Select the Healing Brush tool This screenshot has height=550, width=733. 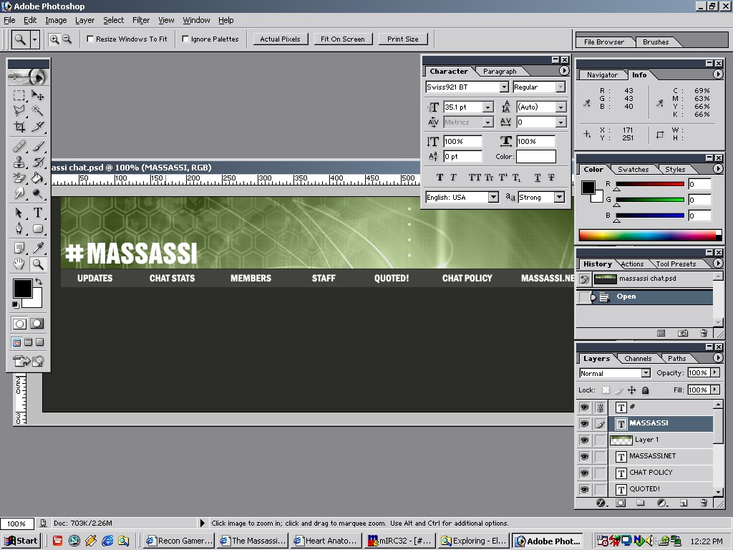(x=19, y=146)
